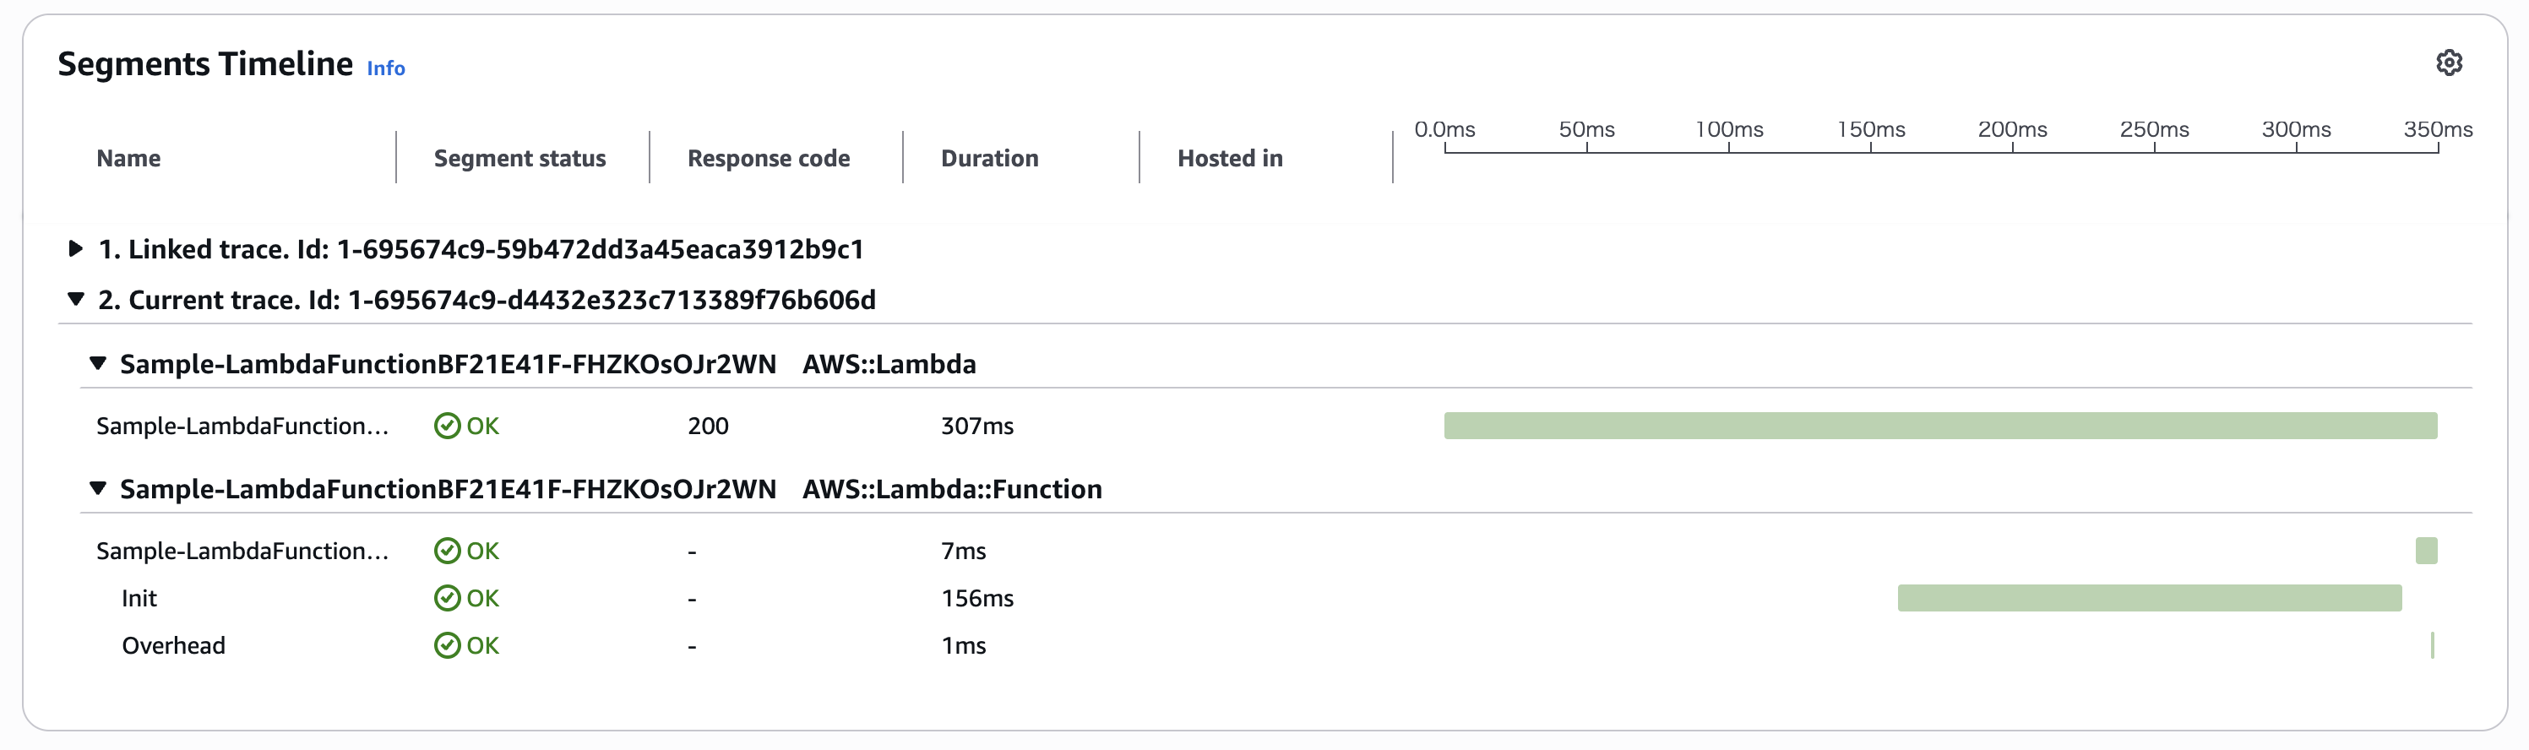This screenshot has height=750, width=2529.
Task: Collapse the AWS::Lambda::Function segment group
Action: [x=97, y=488]
